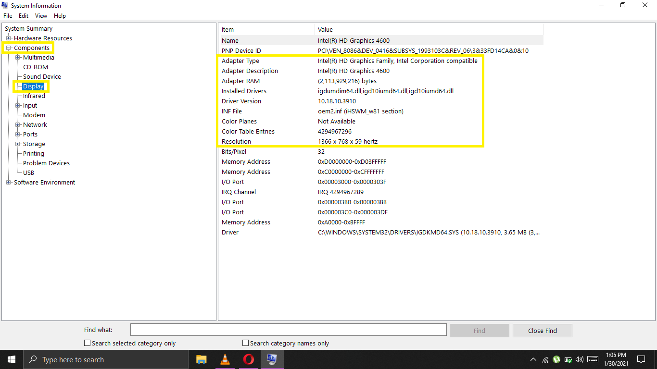Expand the Software Environment node

pyautogui.click(x=8, y=183)
